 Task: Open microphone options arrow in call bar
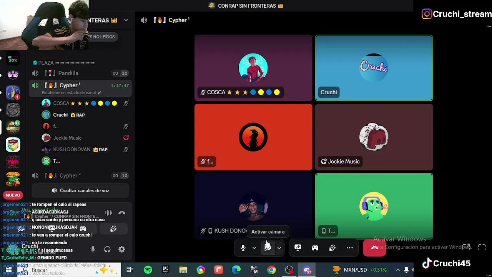click(x=254, y=248)
